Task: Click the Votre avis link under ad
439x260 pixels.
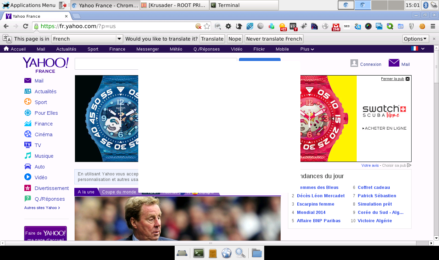Action: [x=370, y=165]
